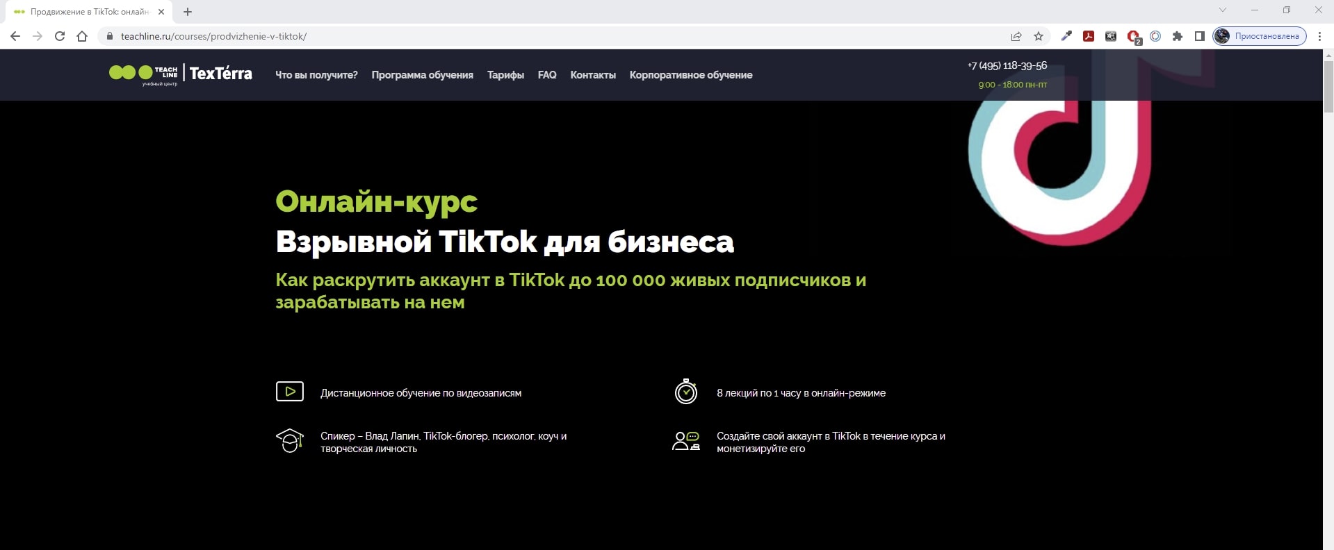Open the ad blocker extension with badge 2
Viewport: 1334px width, 550px height.
(1134, 37)
